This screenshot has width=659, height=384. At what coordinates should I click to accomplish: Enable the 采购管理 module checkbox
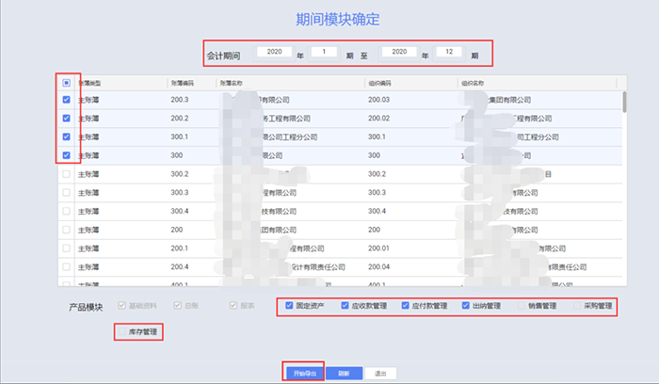coord(577,306)
